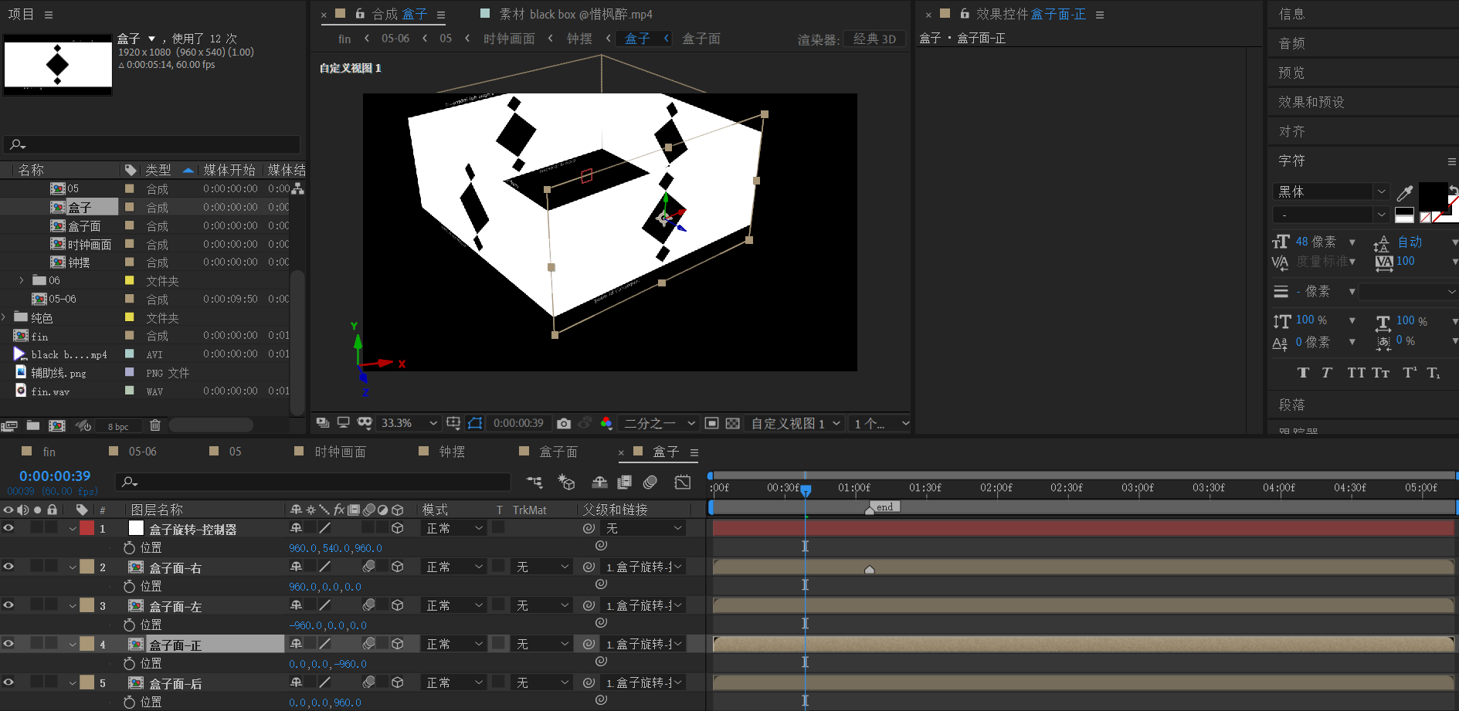Switch to the 时钟画面 timeline tab

[x=341, y=452]
